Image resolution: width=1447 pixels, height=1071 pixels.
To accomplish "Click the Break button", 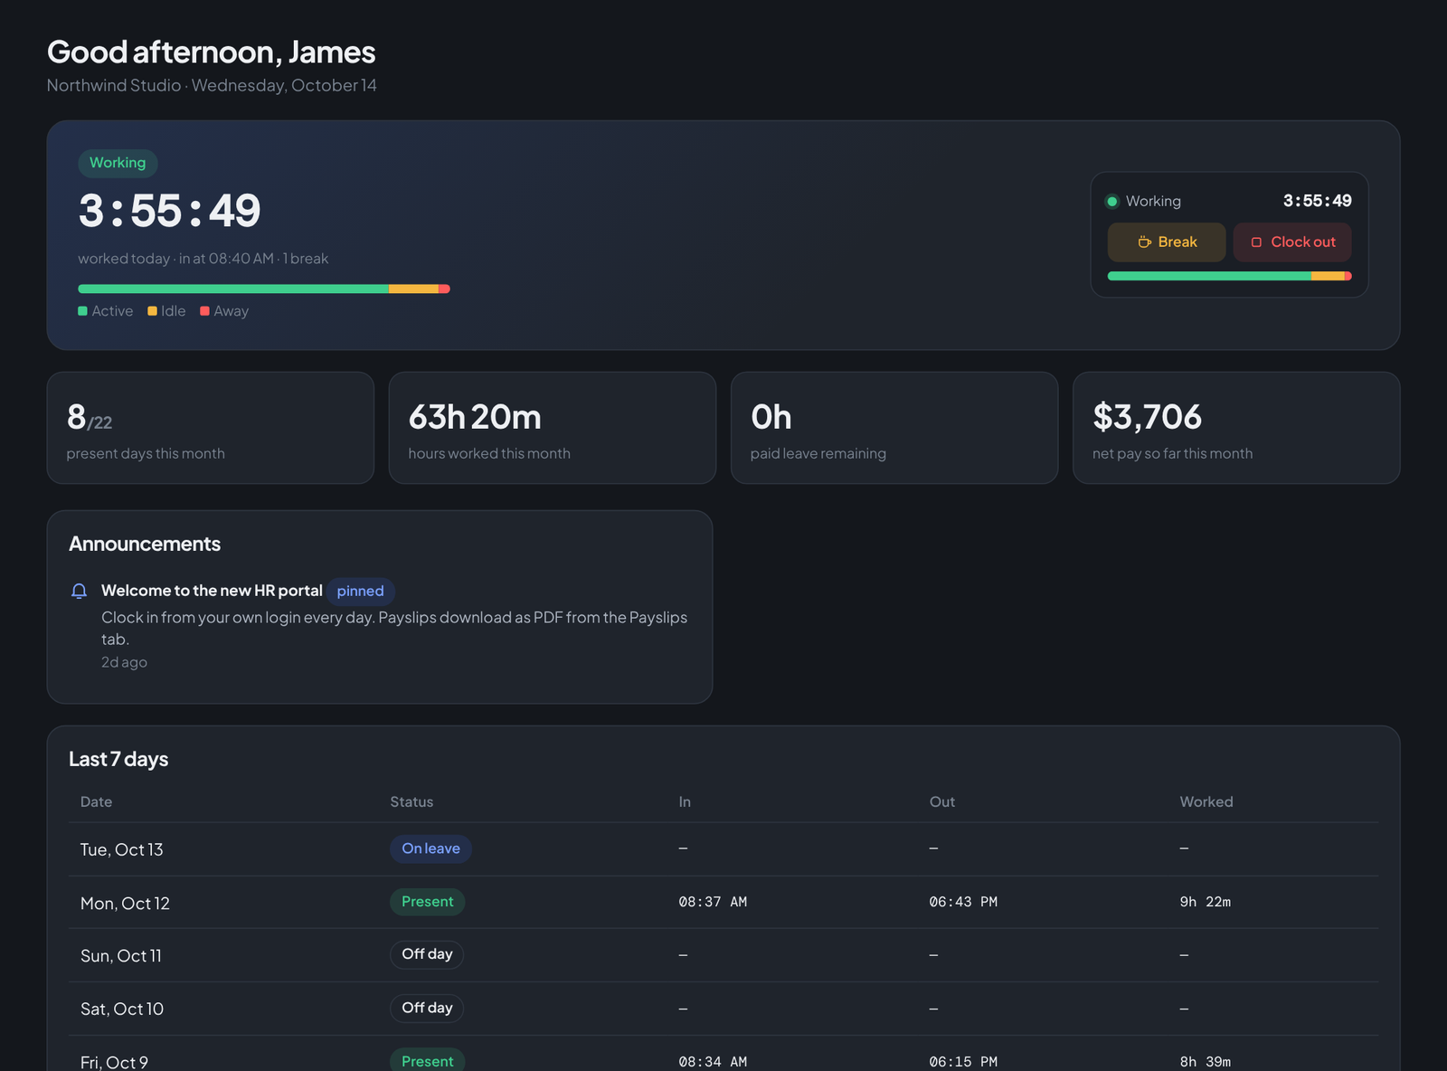I will point(1167,242).
